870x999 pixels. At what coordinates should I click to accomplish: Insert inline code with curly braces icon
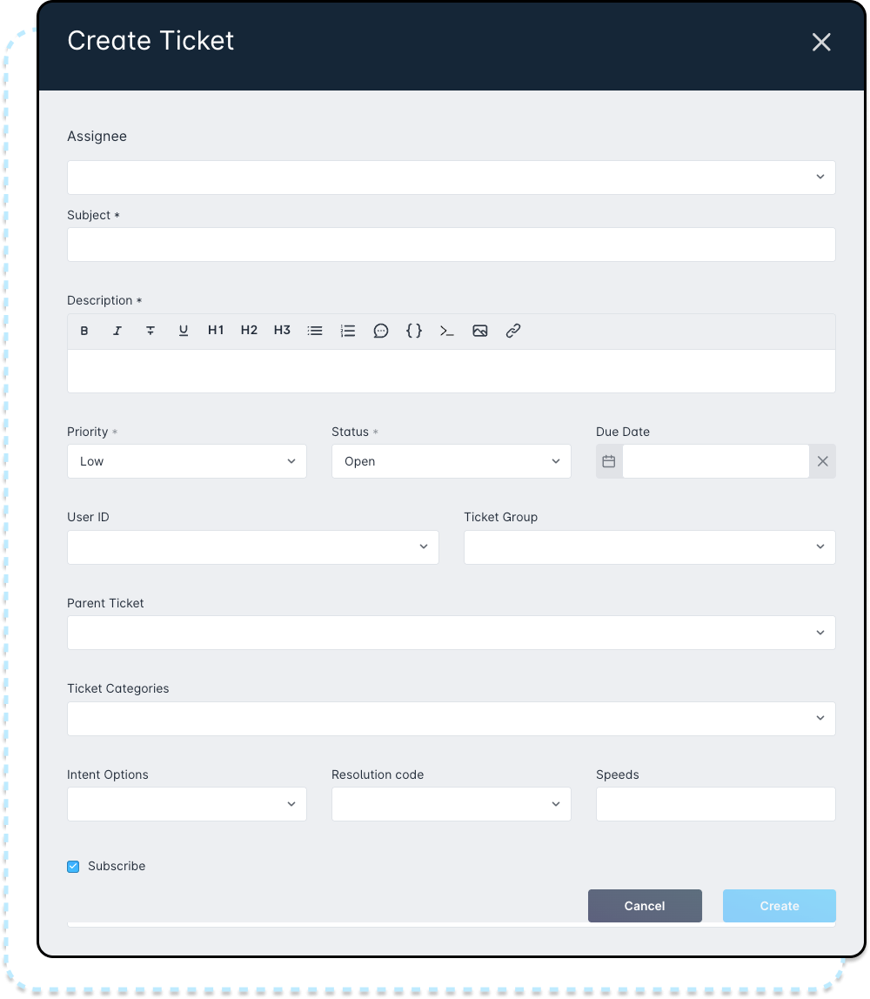[x=414, y=331]
